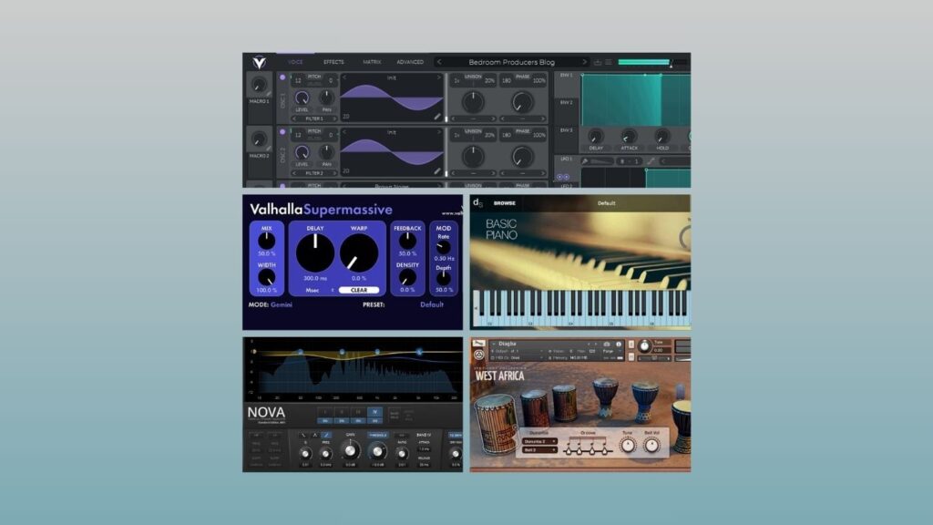Click the Kontakt snapshot camera icon

[x=607, y=344]
